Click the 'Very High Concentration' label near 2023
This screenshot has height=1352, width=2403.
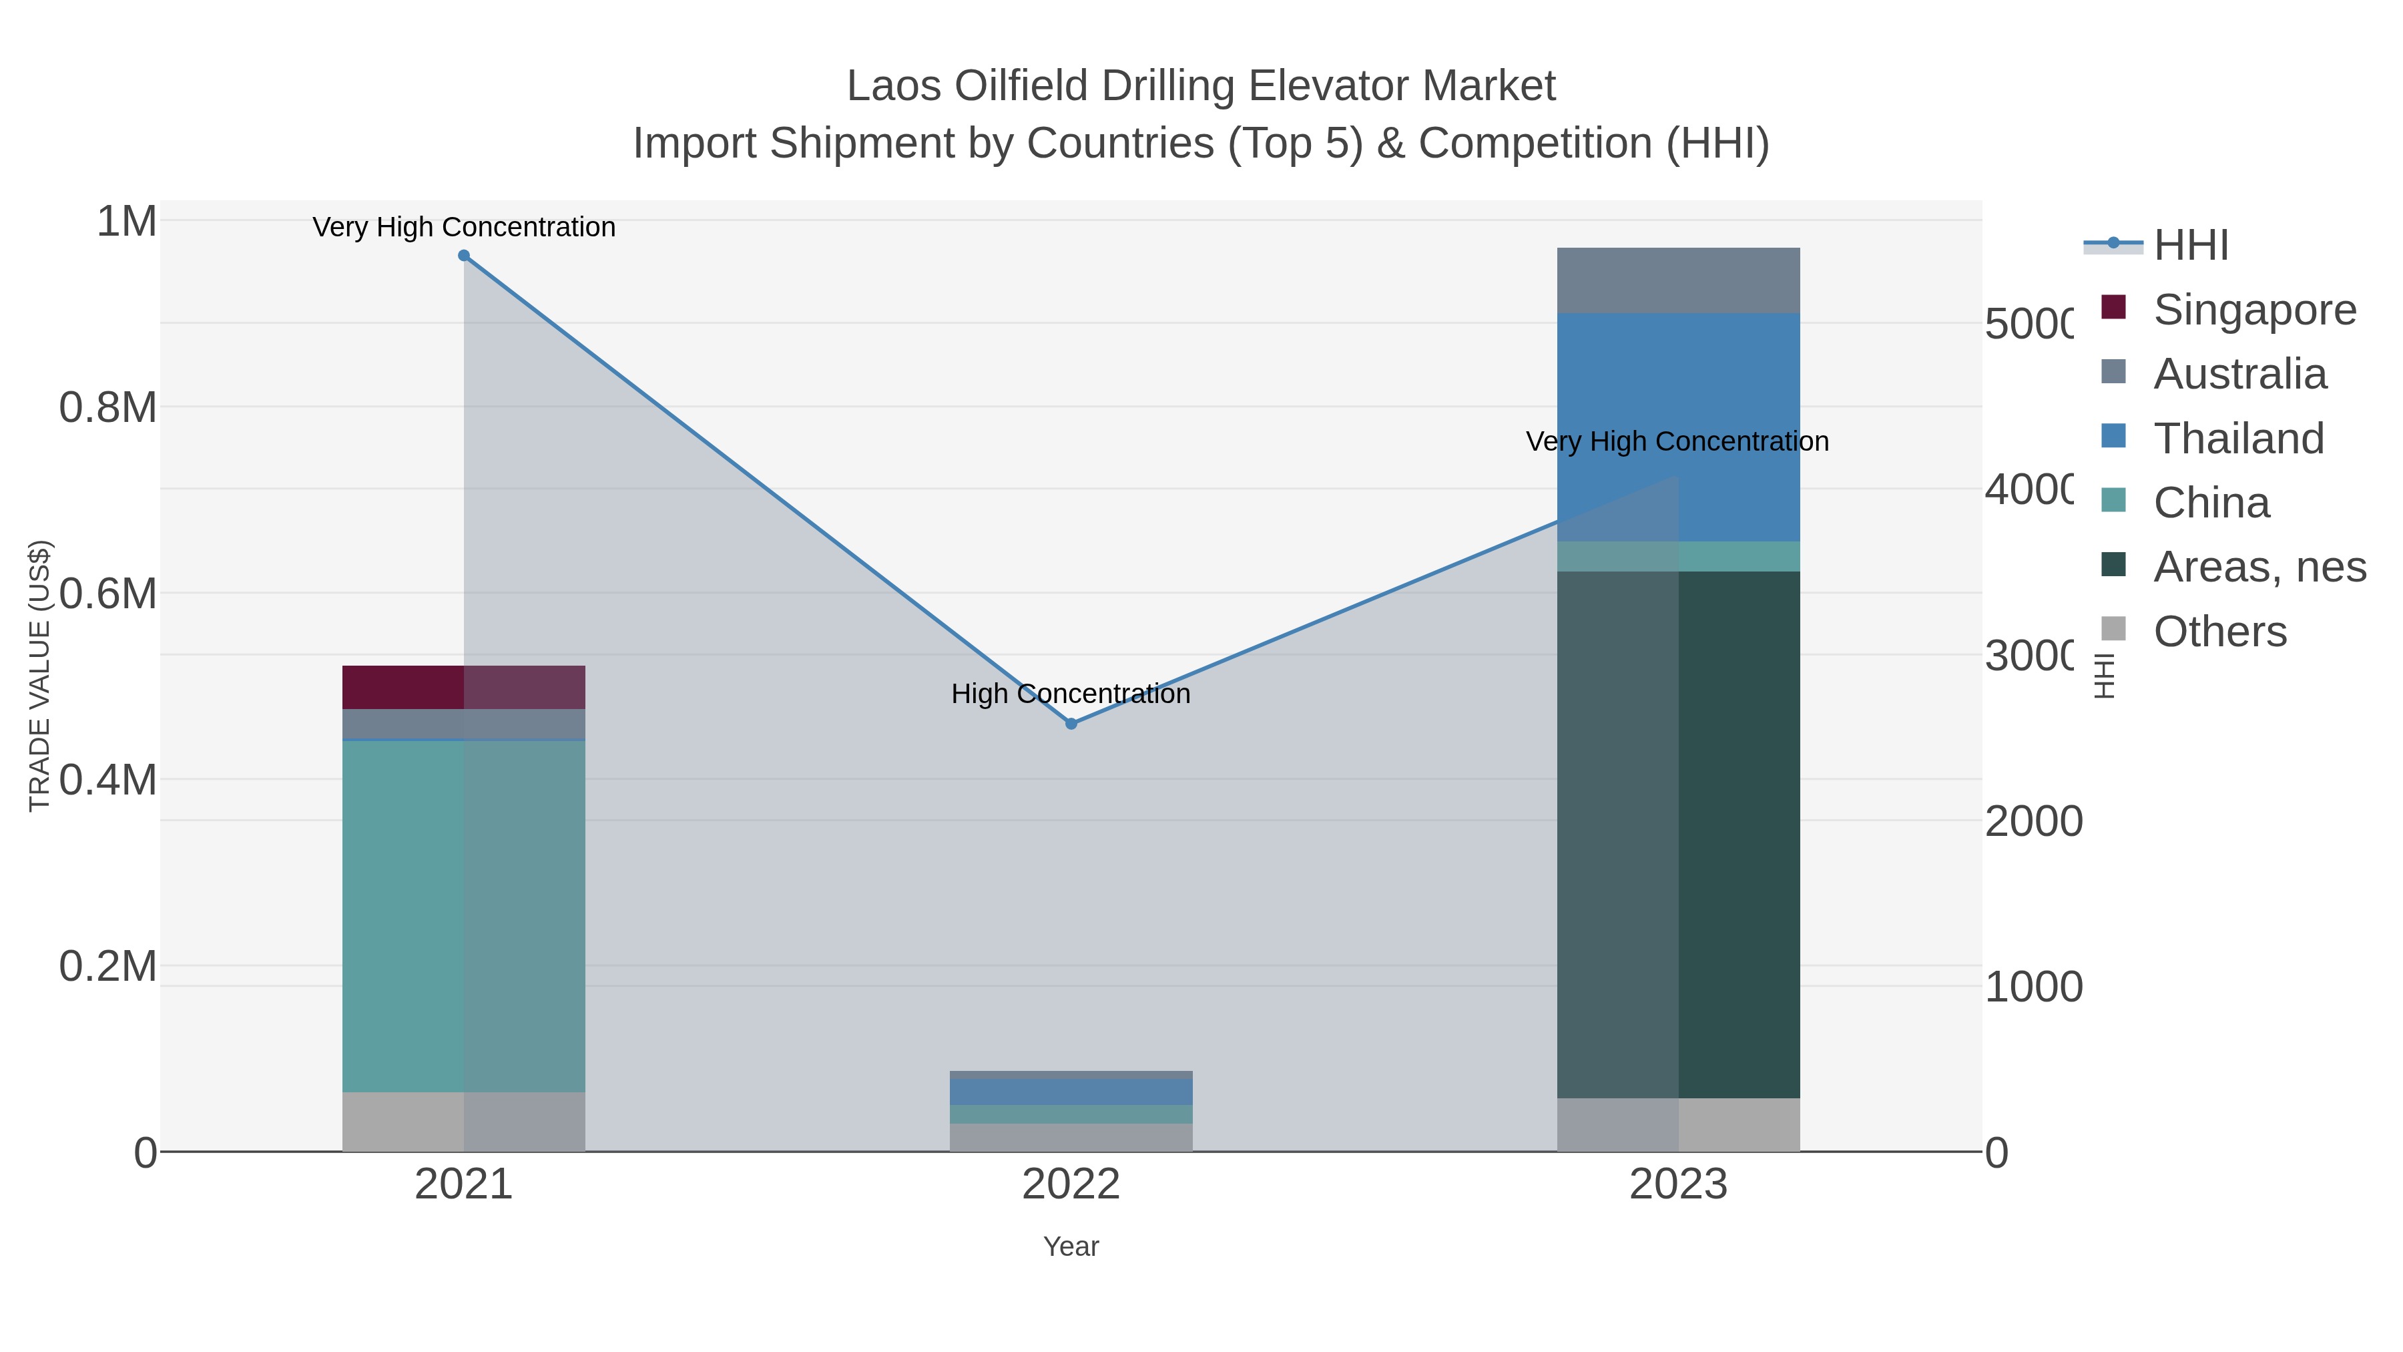pyautogui.click(x=1677, y=441)
